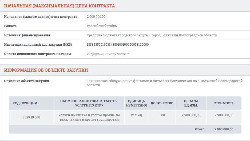The image size is (250, 141).
Task: Click the 'Начальная (максимальная) цена контракта' section header
Action: pyautogui.click(x=59, y=6)
